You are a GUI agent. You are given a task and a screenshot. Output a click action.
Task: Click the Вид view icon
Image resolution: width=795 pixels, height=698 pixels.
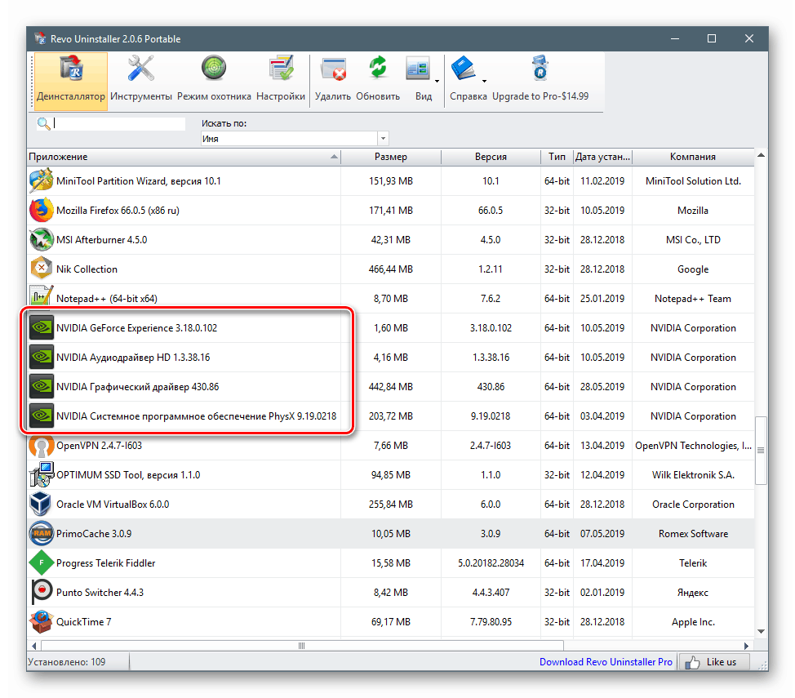click(x=418, y=69)
